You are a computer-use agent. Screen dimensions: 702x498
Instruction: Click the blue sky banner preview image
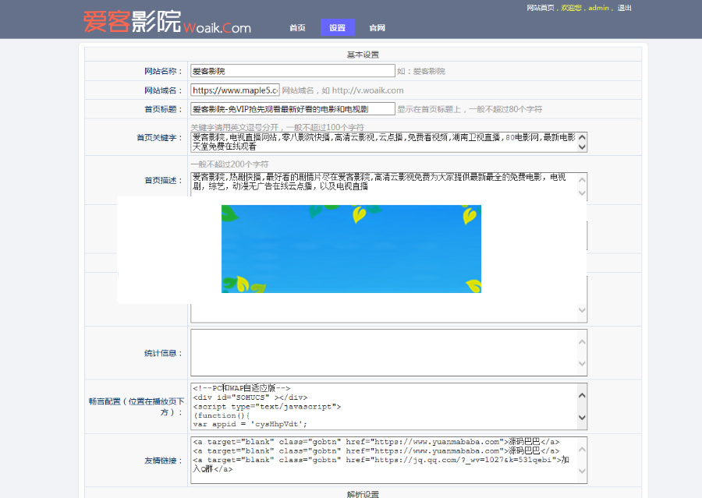click(x=352, y=248)
